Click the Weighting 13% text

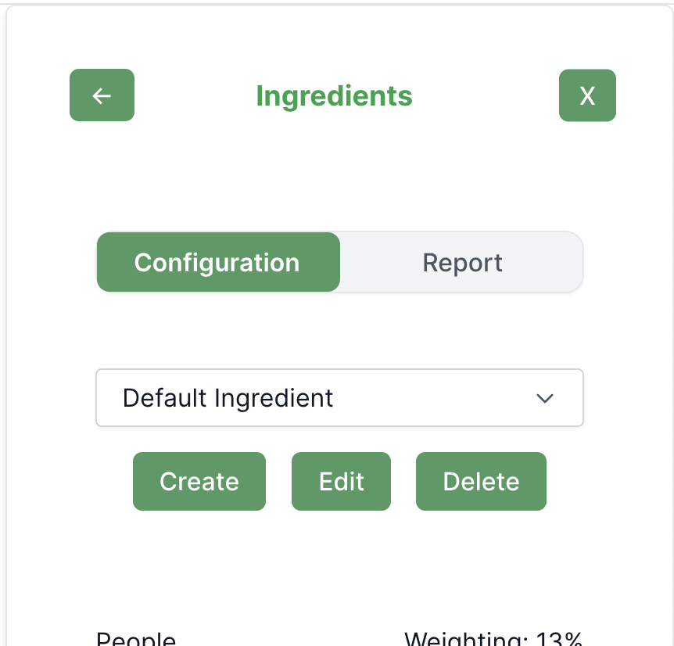click(x=493, y=639)
